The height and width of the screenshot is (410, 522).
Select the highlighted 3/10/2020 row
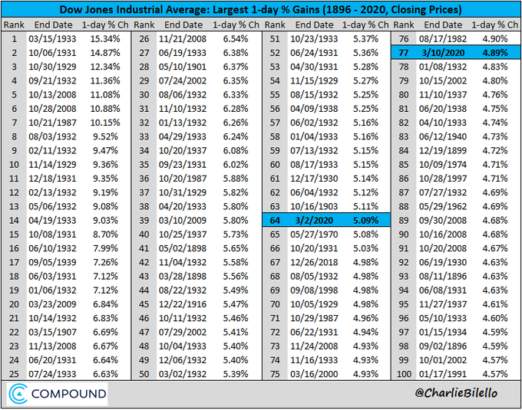tap(456, 53)
